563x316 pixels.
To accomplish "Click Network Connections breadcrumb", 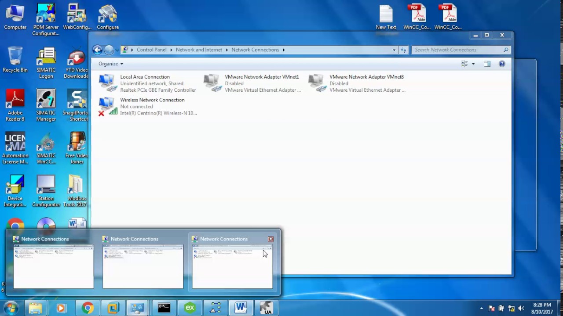I will click(255, 50).
